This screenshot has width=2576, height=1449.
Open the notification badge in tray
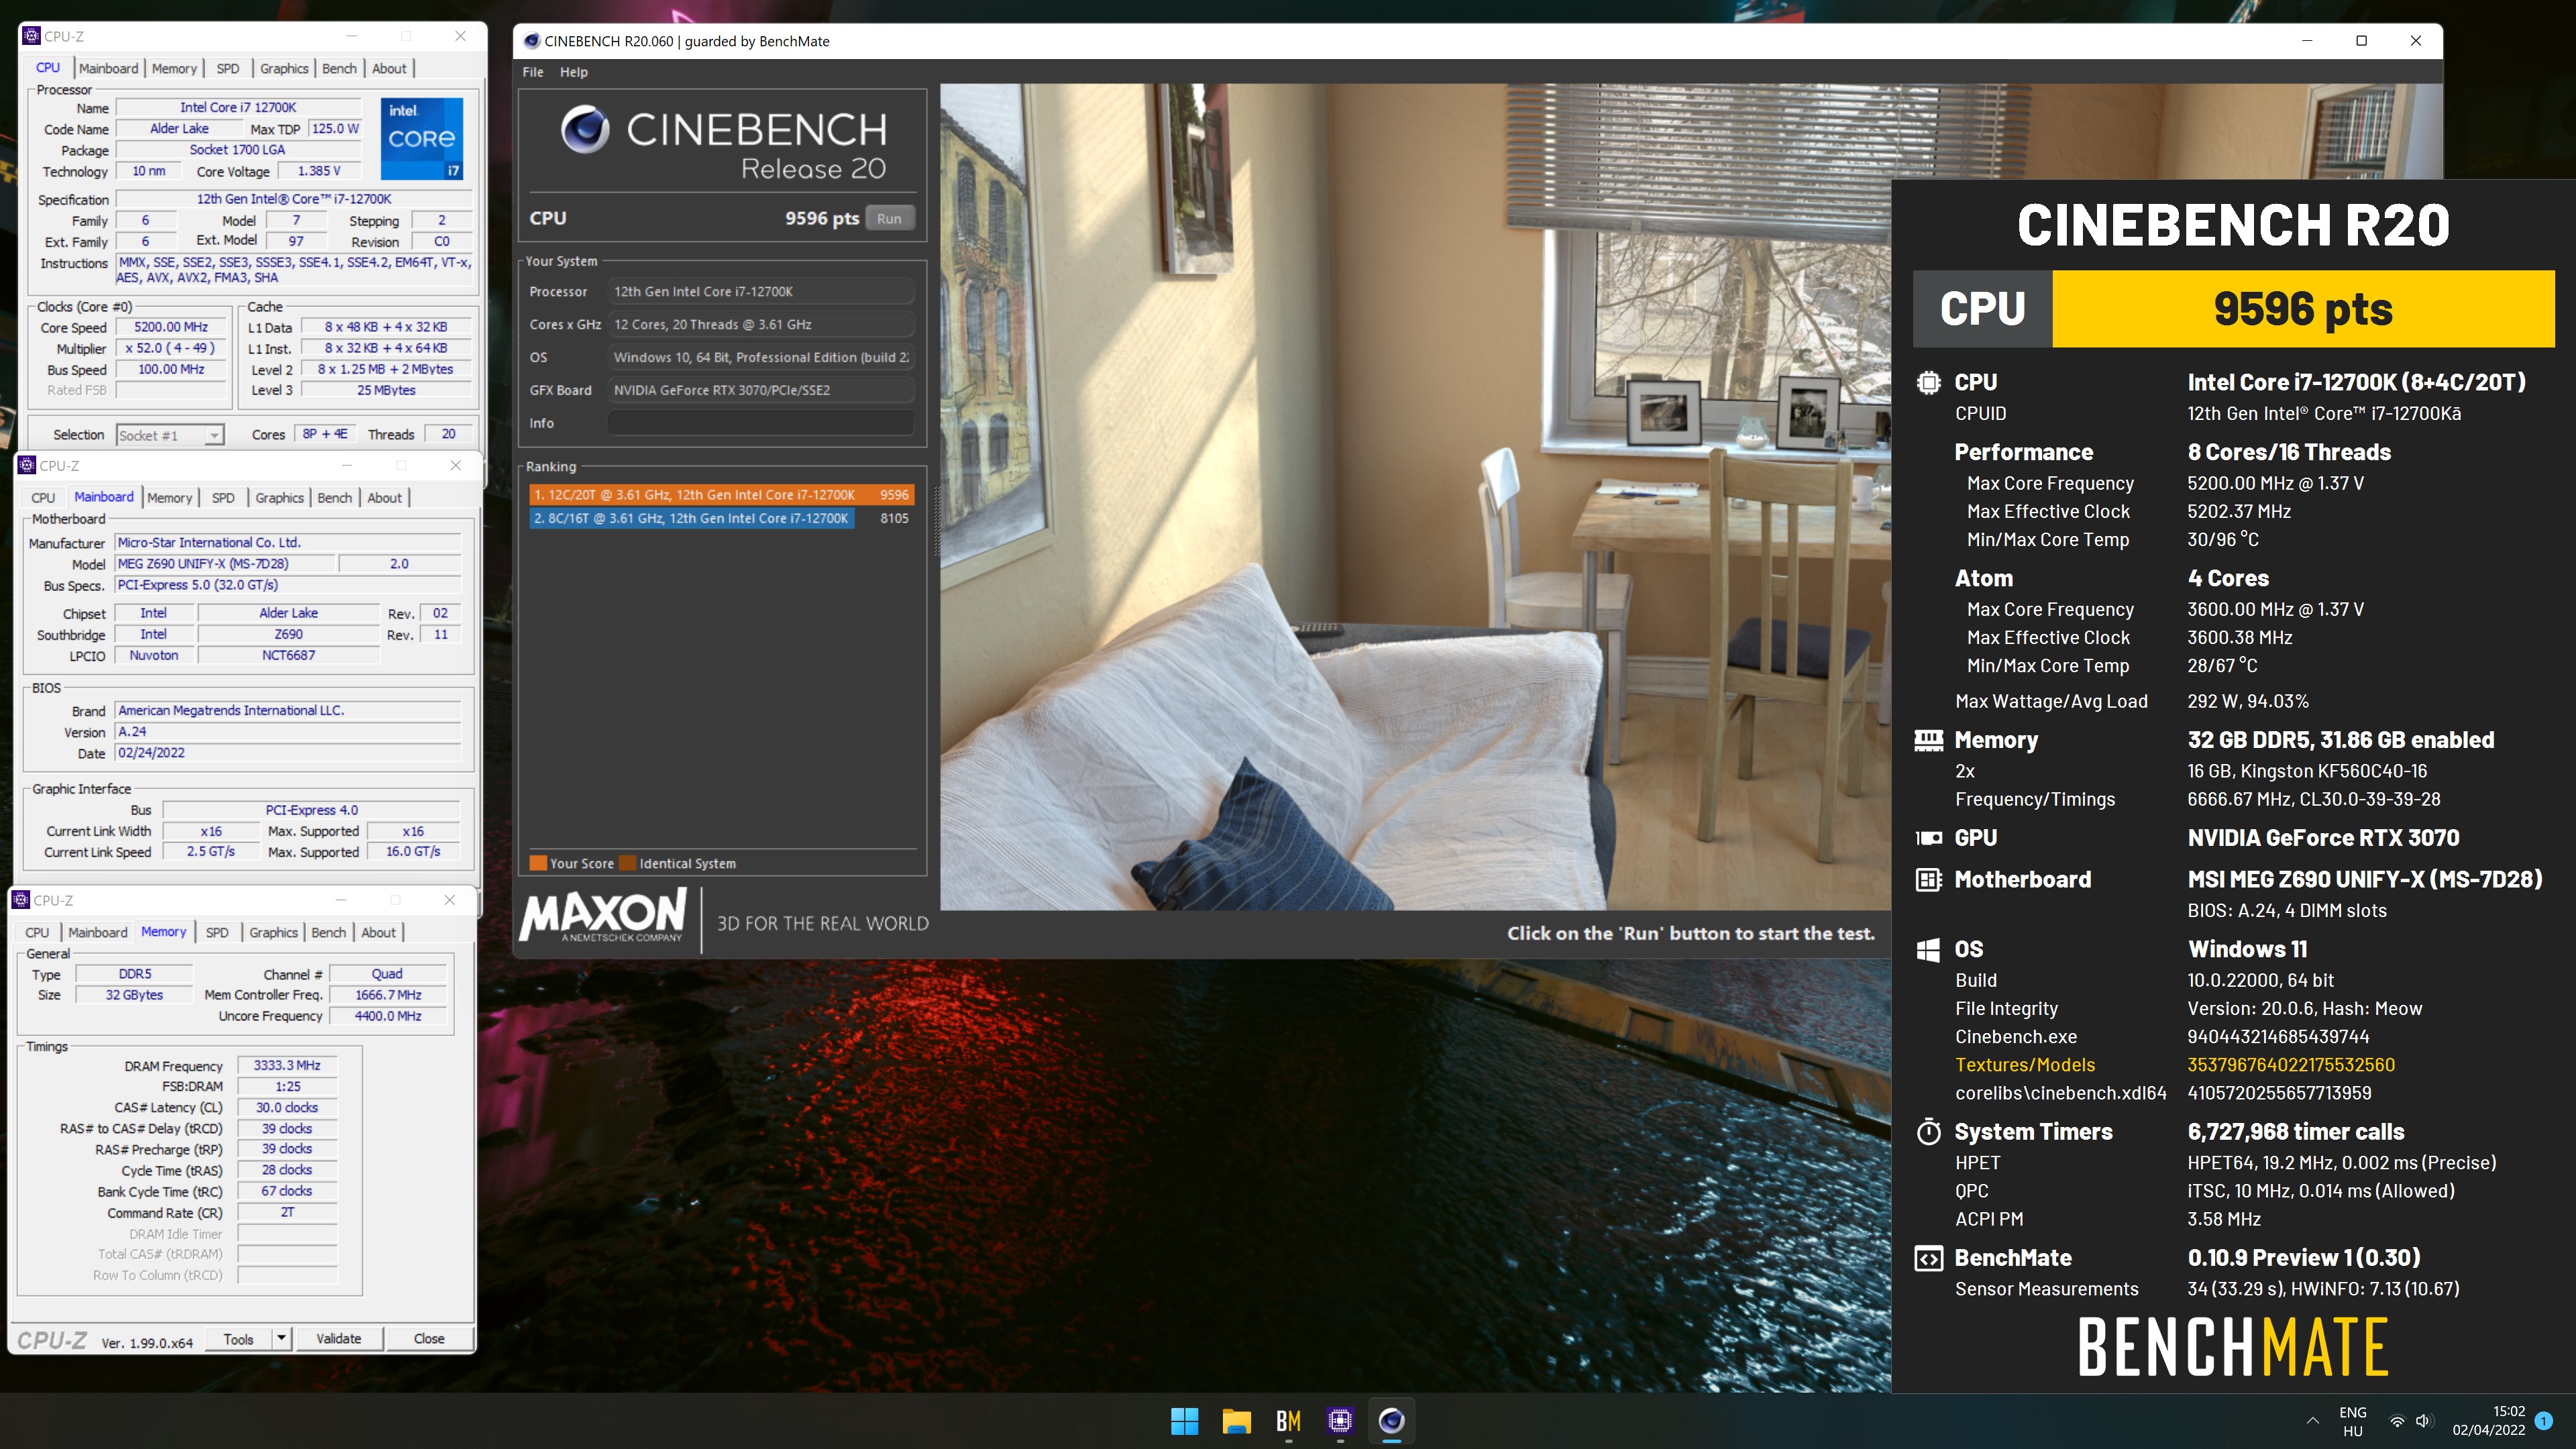(2544, 1421)
